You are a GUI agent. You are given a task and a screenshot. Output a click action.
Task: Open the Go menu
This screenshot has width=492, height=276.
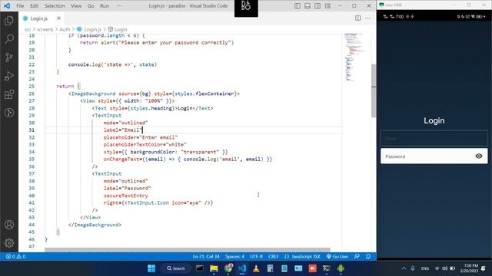[x=91, y=5]
